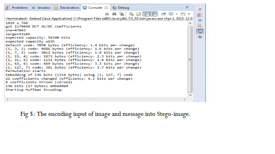Toggle show console when standard output changes

click(146, 14)
